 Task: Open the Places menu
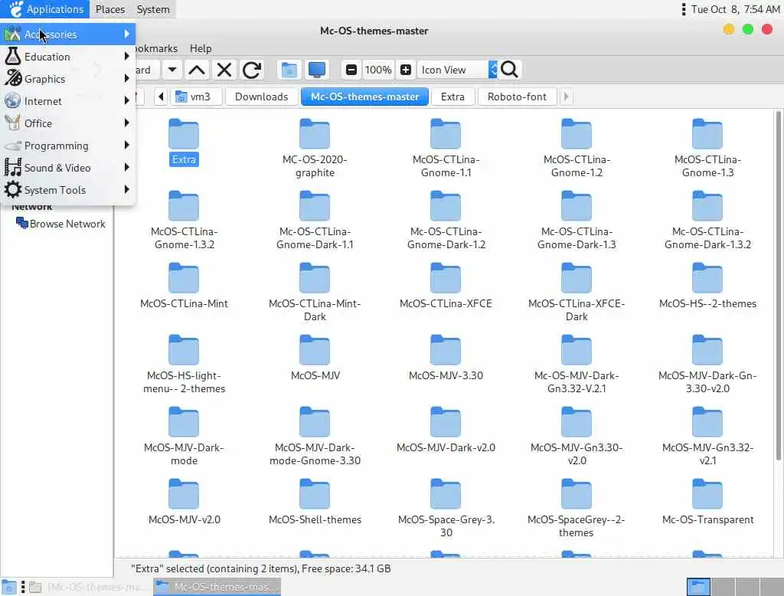[x=110, y=9]
